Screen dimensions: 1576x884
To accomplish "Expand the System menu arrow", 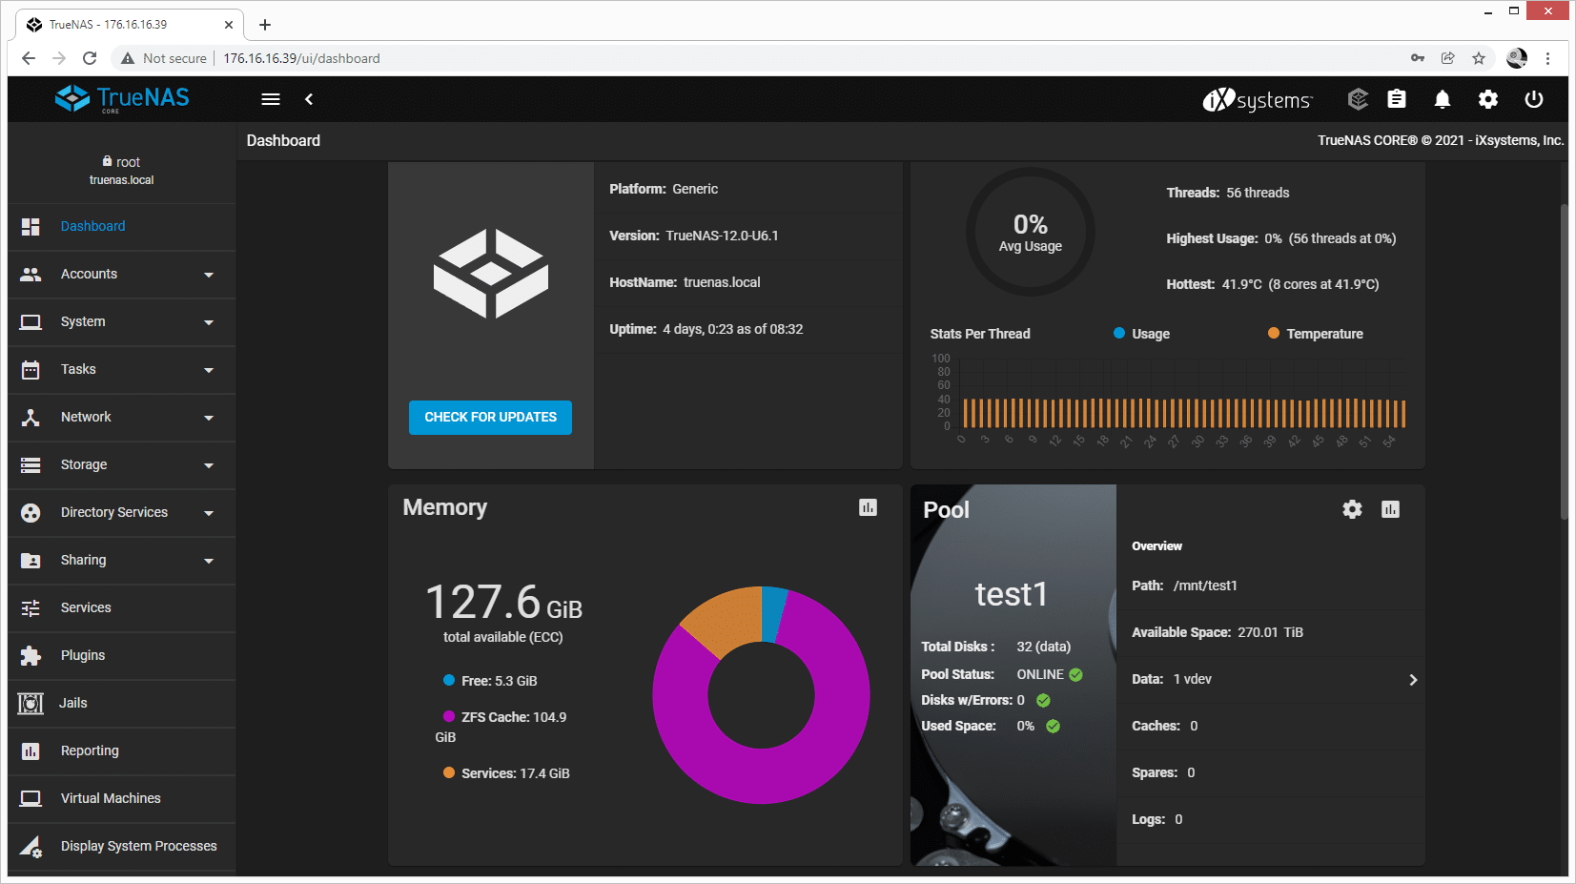I will pyautogui.click(x=209, y=323).
